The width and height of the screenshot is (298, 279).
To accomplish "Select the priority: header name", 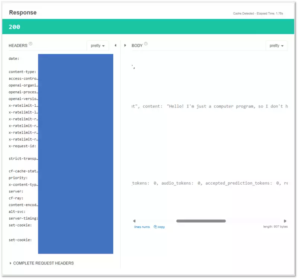I will (x=18, y=178).
